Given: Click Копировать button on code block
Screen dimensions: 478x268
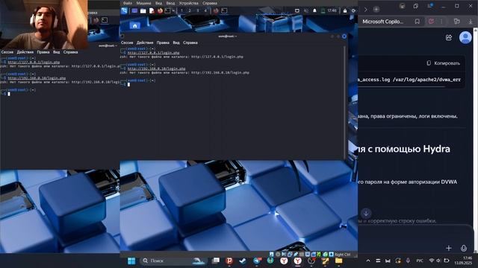Looking at the screenshot, I should tap(443, 63).
